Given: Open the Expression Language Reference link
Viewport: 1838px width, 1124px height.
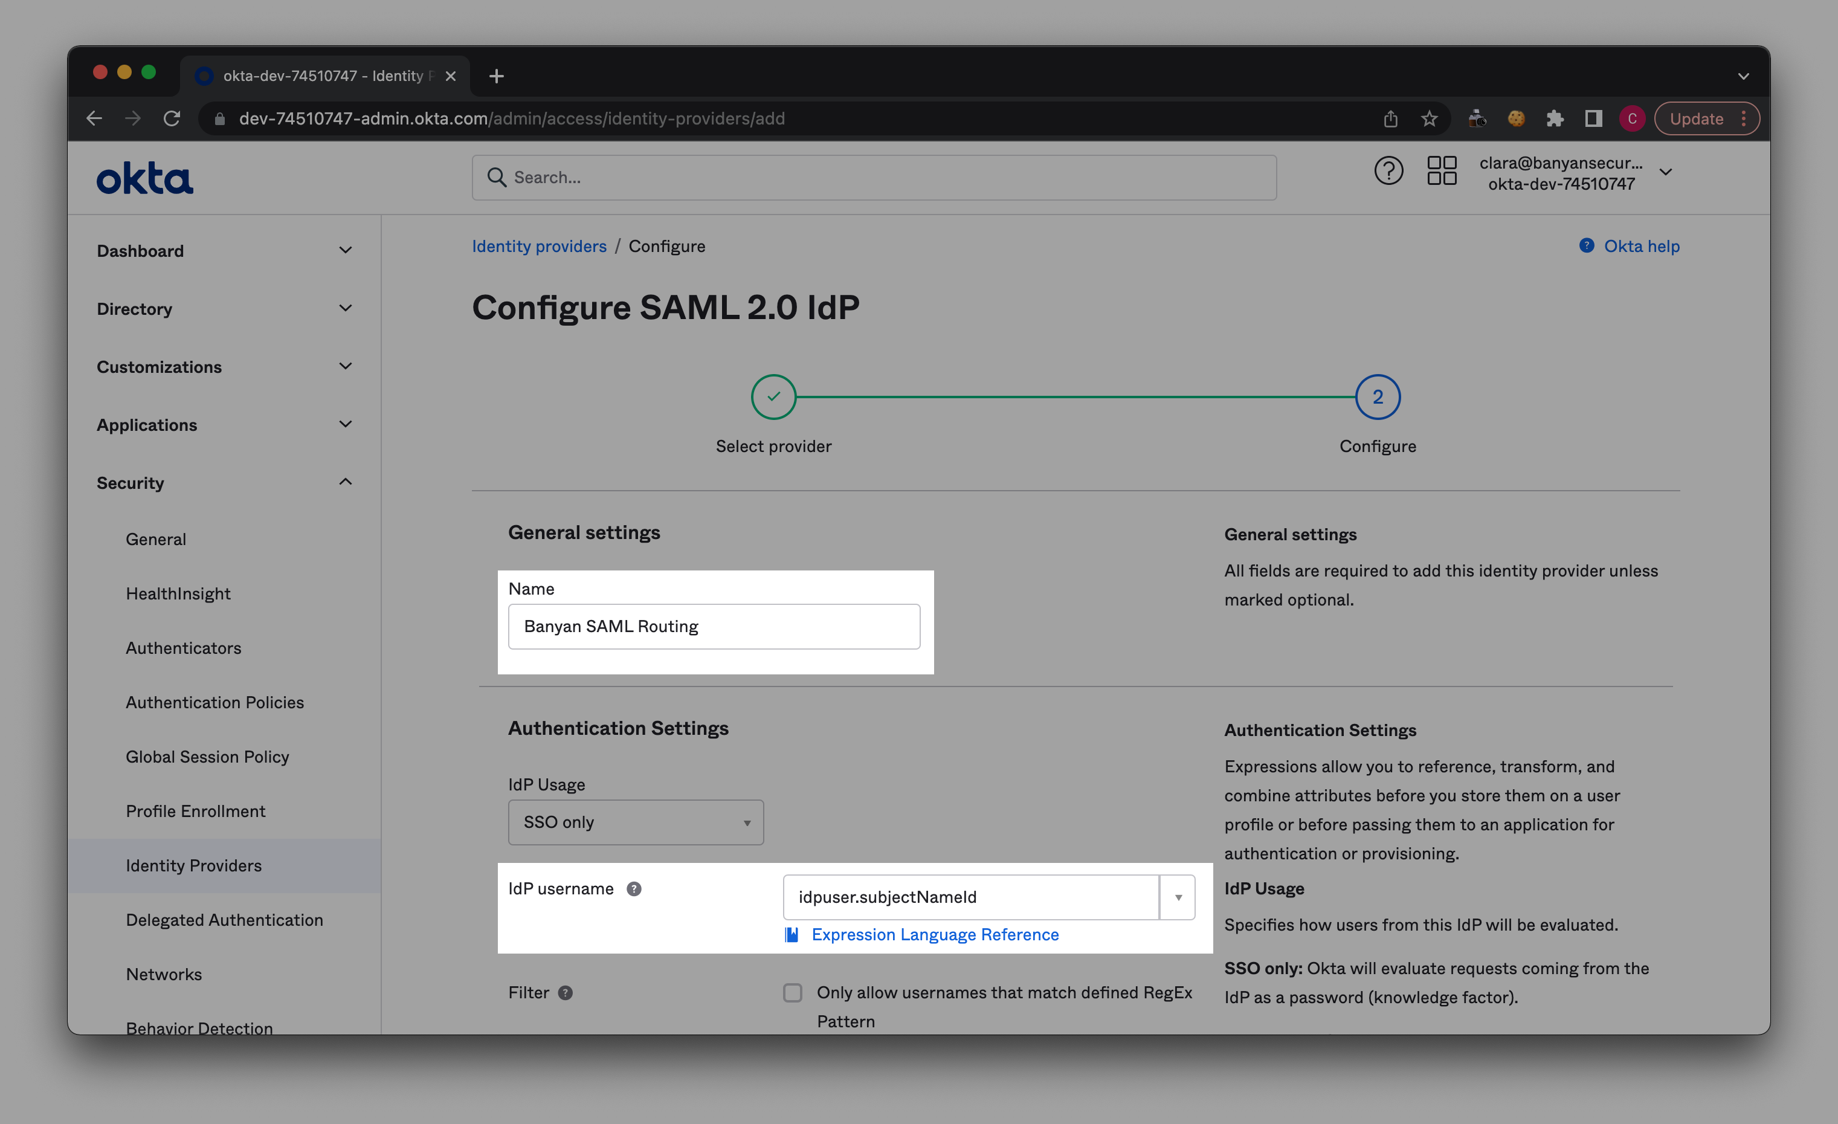Looking at the screenshot, I should click(935, 935).
